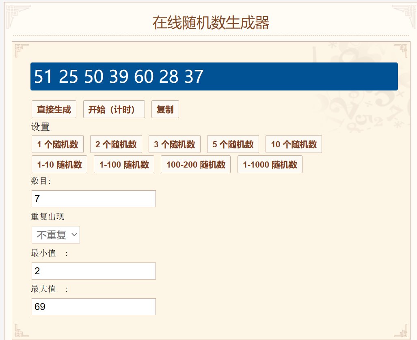Click the generated numbers result bar
This screenshot has width=417, height=340.
214,77
